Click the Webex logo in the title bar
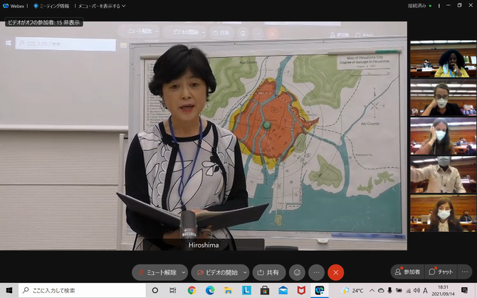Image resolution: width=477 pixels, height=298 pixels. 14,6
